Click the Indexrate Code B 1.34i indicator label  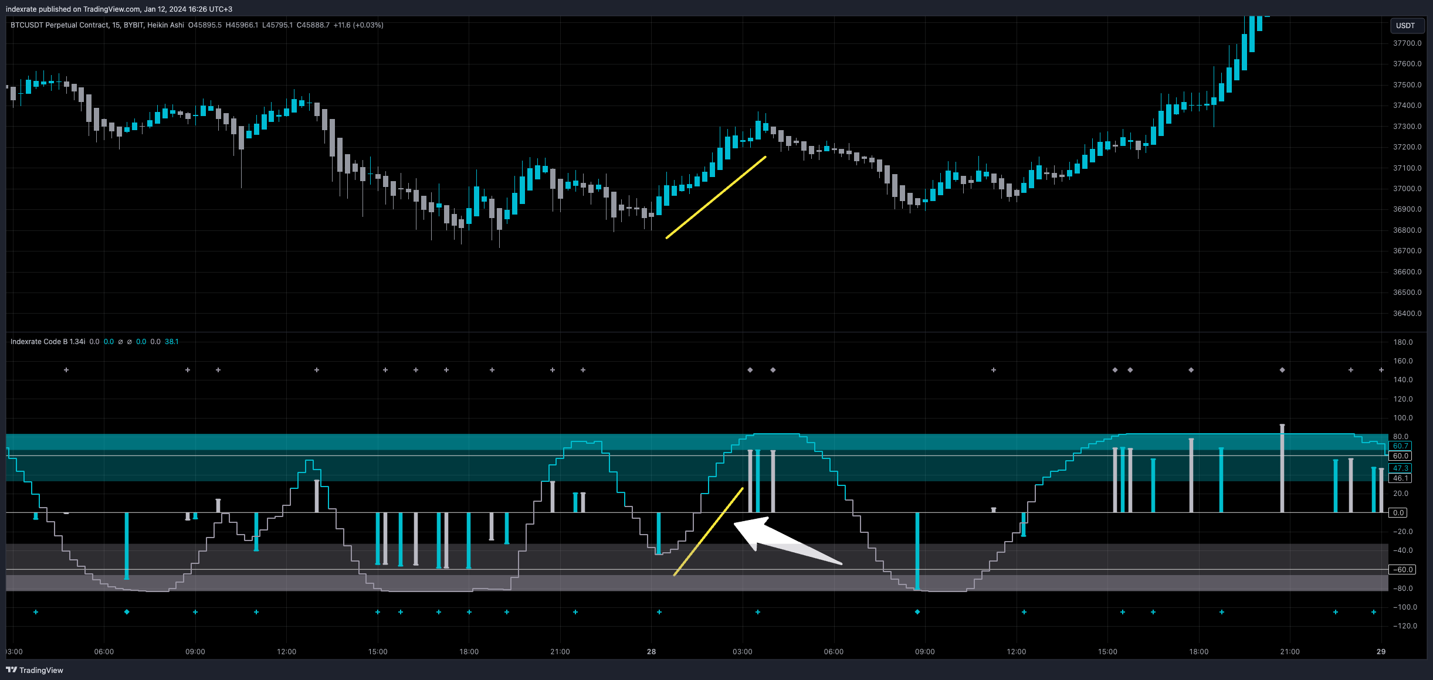pyautogui.click(x=48, y=342)
